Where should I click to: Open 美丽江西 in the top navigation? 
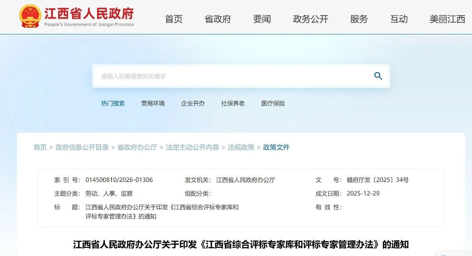point(447,19)
